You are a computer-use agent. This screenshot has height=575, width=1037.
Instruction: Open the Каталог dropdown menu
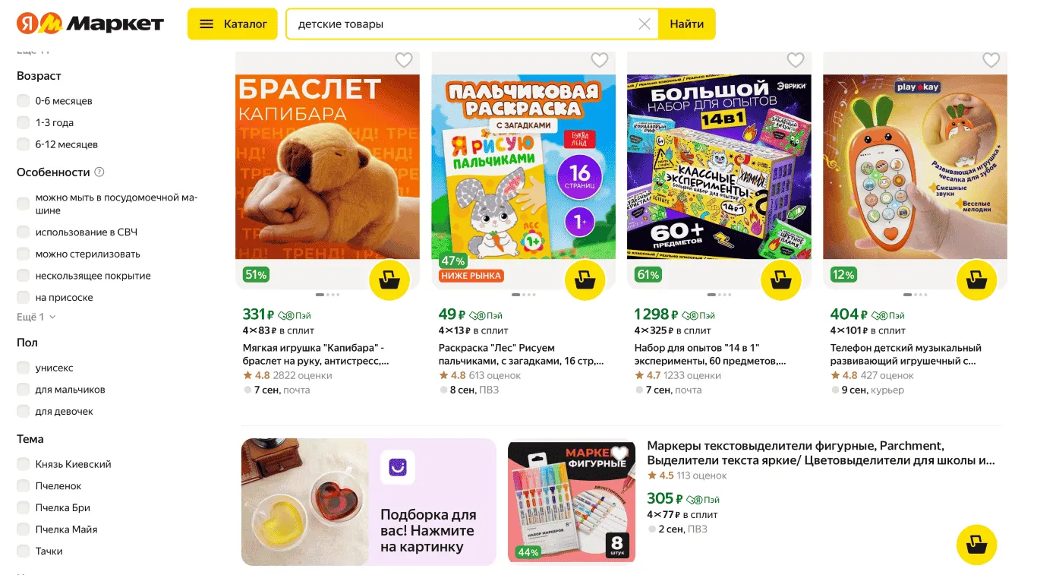point(232,24)
